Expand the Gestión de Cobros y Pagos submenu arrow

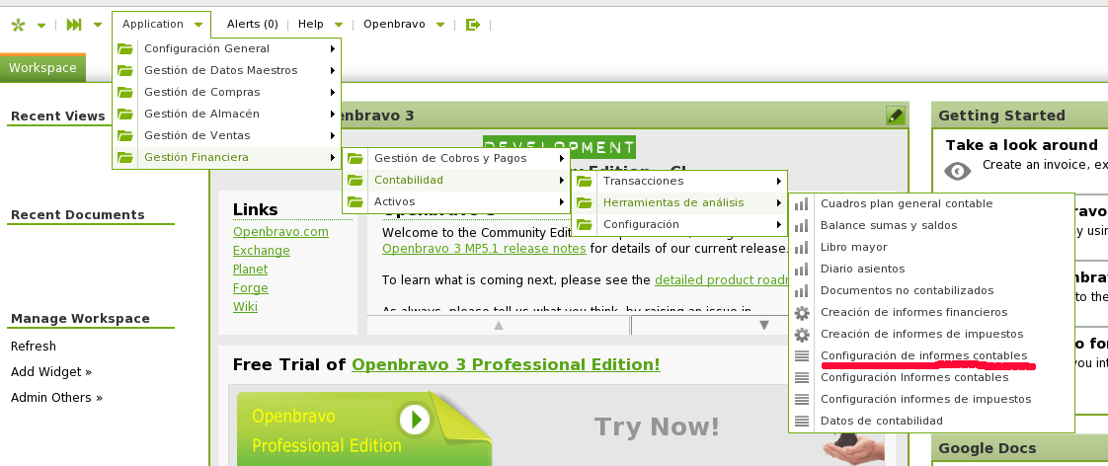(x=561, y=159)
